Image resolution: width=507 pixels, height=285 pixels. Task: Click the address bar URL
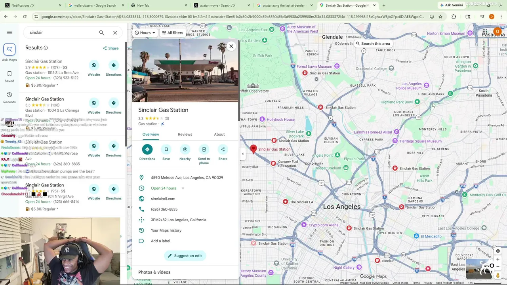233,17
